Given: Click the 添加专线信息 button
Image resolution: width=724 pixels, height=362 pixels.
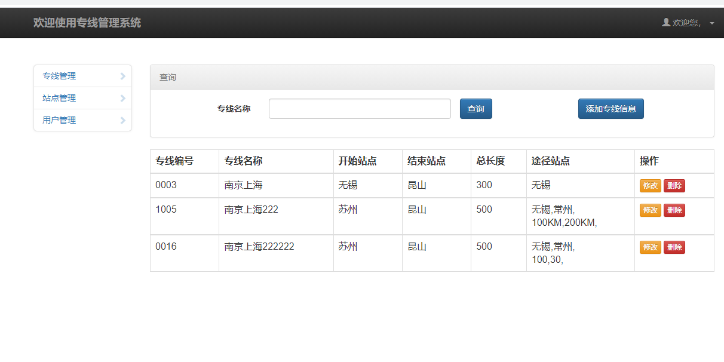Looking at the screenshot, I should click(611, 109).
